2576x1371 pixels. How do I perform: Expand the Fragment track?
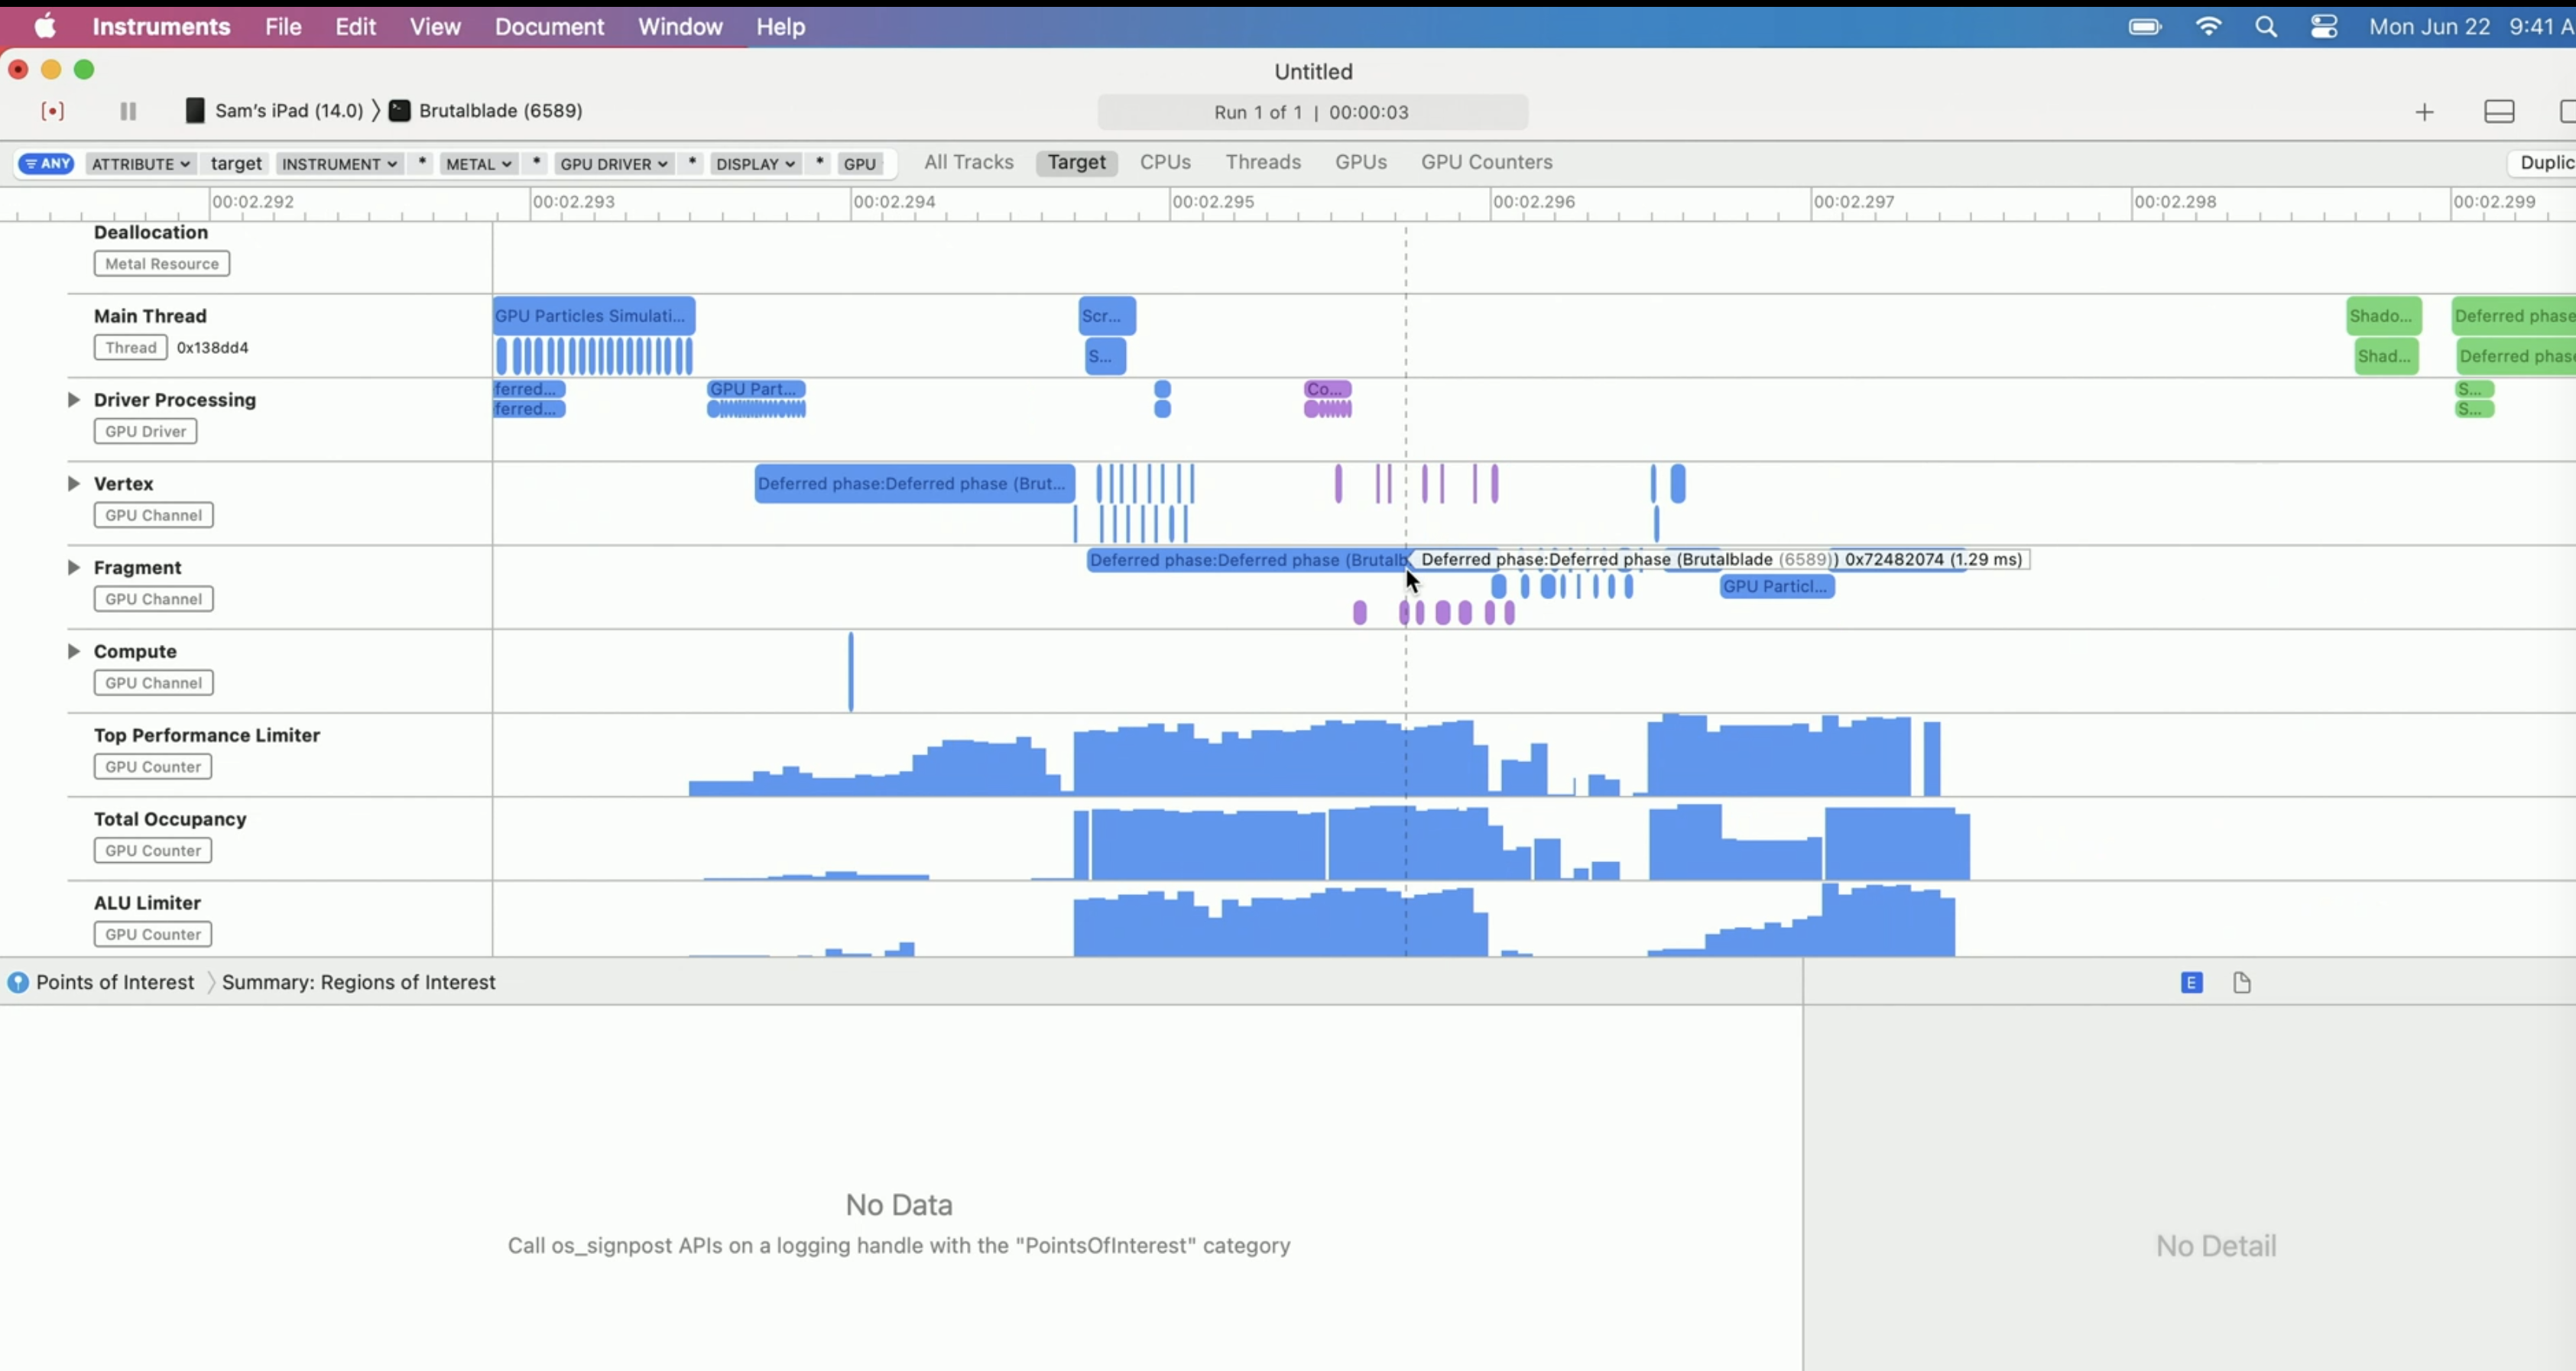73,568
